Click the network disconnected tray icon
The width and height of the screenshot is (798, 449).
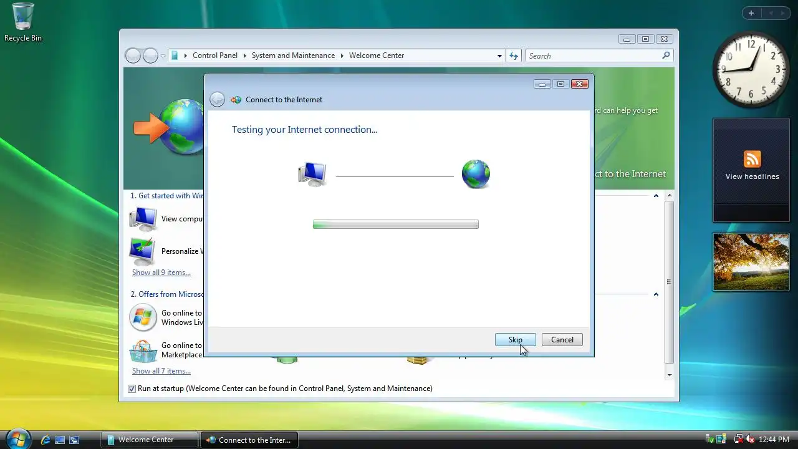coord(738,439)
